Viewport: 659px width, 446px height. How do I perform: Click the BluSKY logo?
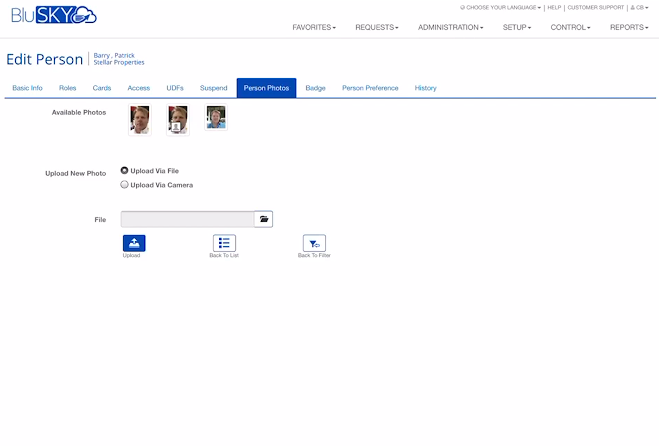click(x=54, y=15)
